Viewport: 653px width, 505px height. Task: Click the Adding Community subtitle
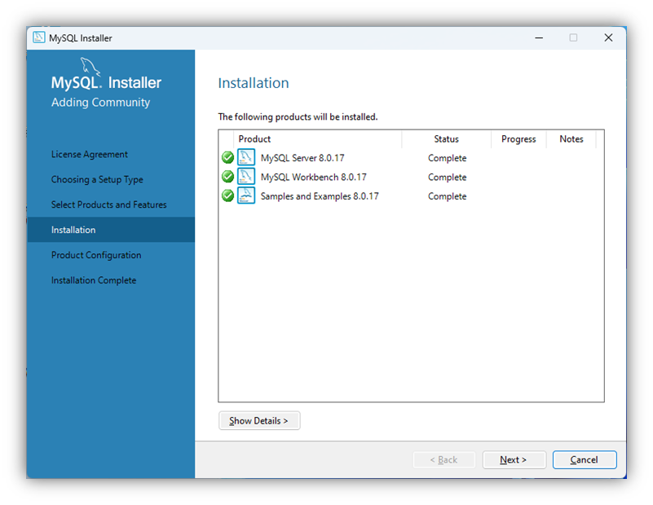coord(101,103)
